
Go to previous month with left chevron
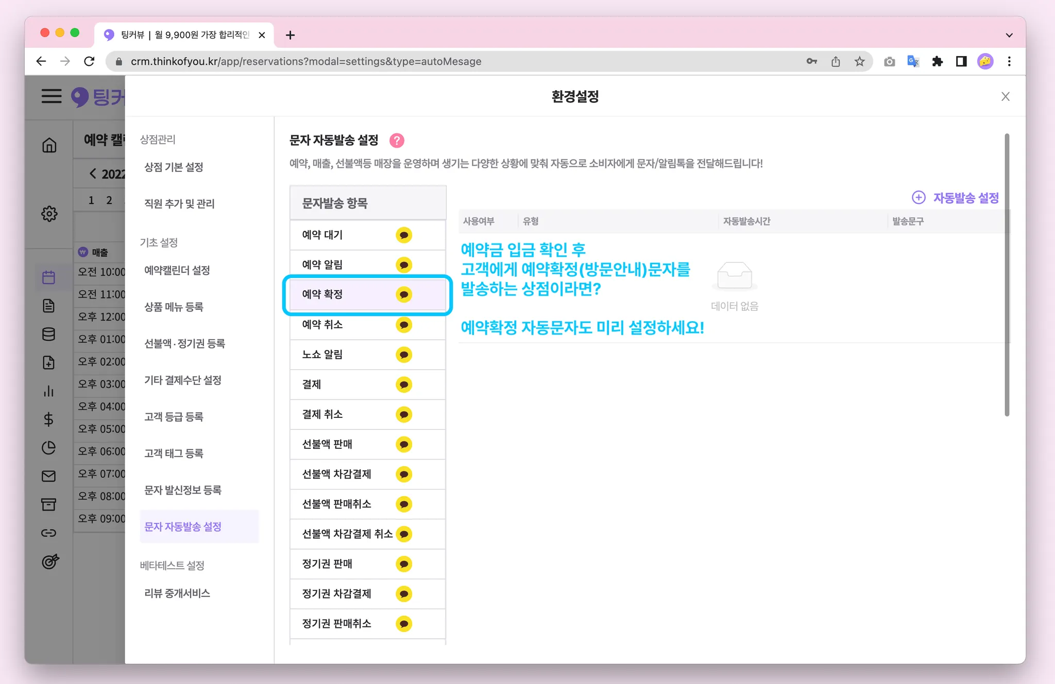(93, 173)
